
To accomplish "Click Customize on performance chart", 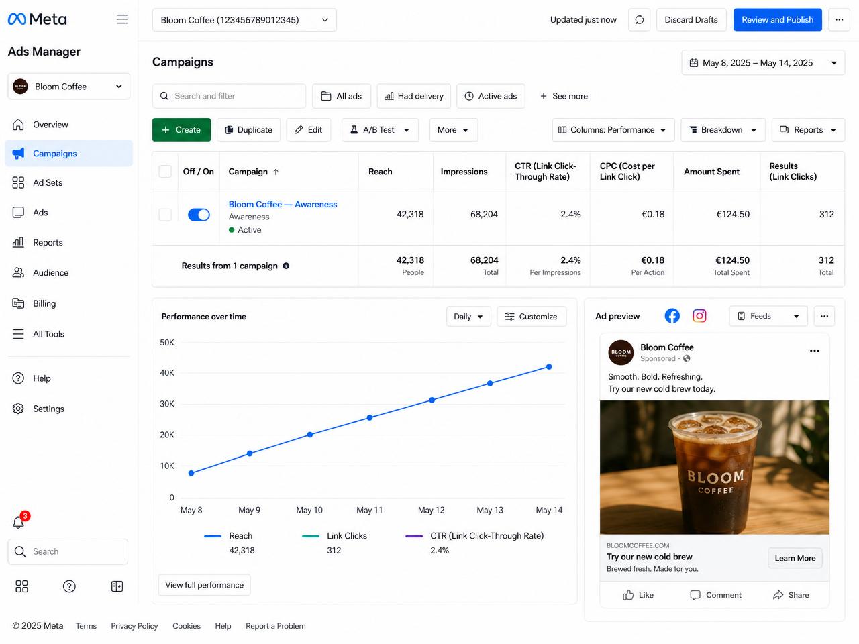I will [532, 317].
